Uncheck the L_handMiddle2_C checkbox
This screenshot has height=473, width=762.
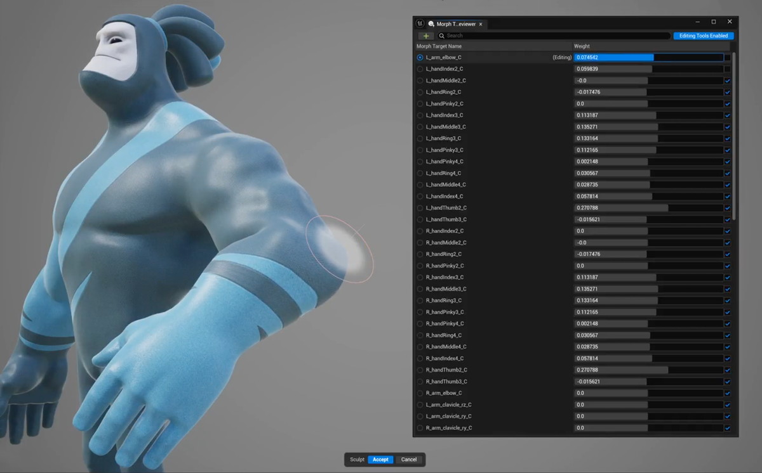pyautogui.click(x=727, y=81)
